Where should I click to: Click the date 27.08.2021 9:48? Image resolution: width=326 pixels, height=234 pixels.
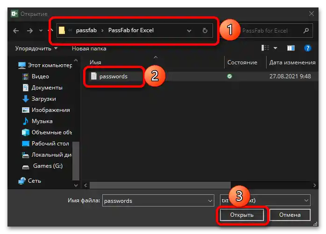pos(290,76)
